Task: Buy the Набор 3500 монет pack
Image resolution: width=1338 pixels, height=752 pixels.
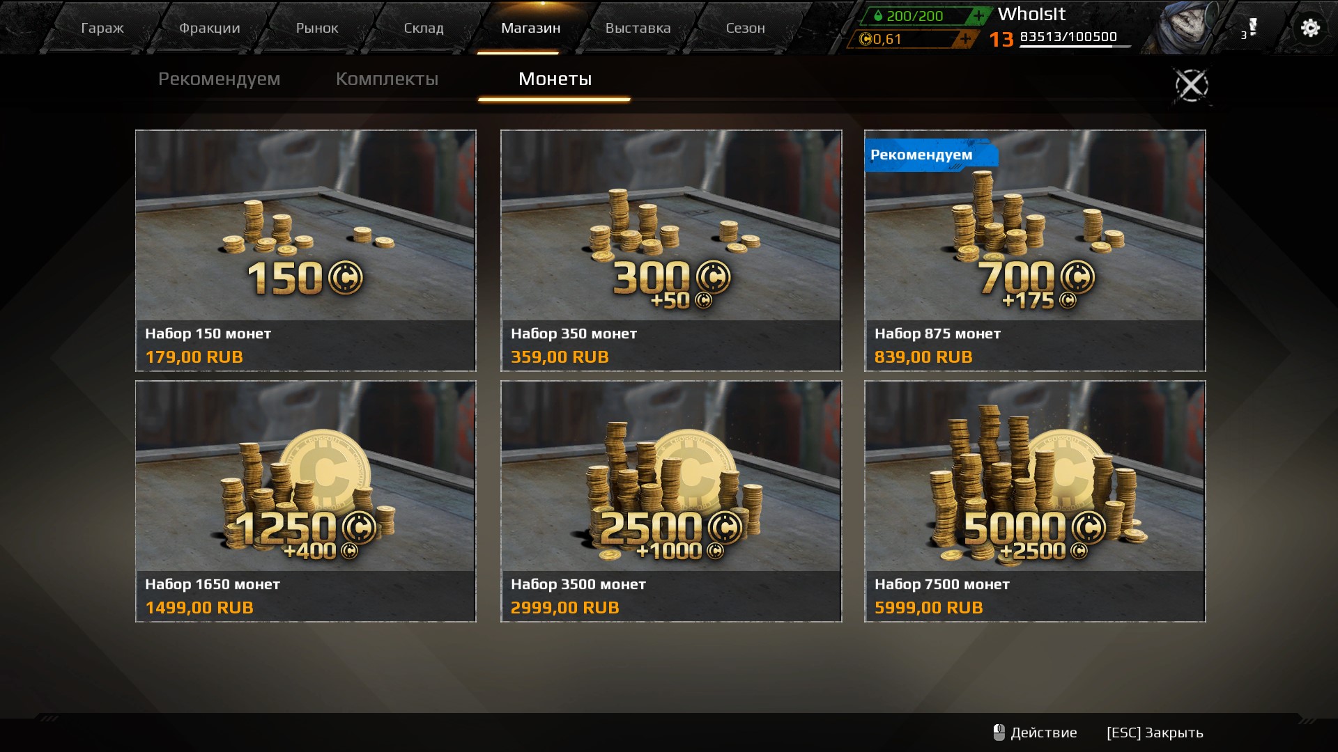Action: coord(671,501)
